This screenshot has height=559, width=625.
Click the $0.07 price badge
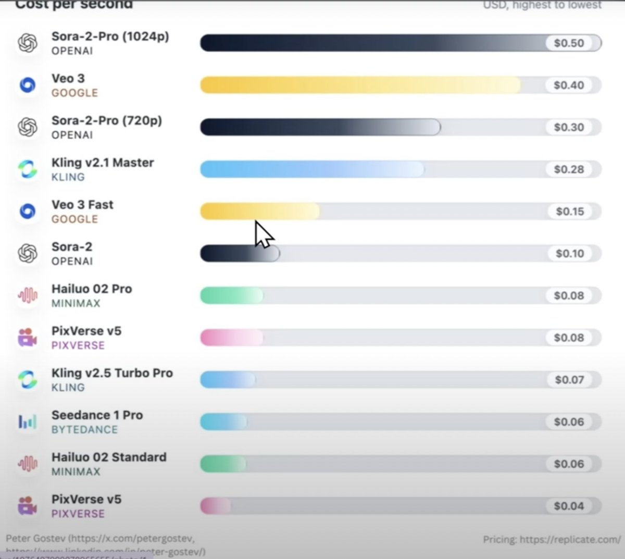click(569, 380)
